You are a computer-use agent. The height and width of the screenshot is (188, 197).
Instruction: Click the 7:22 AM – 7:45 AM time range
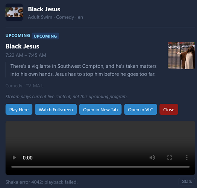coord(26,55)
